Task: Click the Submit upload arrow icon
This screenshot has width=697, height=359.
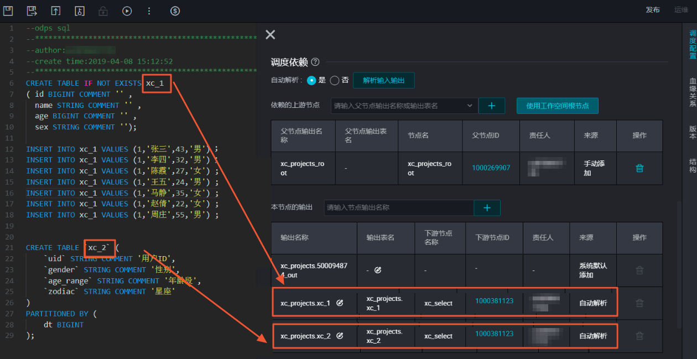Action: click(55, 11)
